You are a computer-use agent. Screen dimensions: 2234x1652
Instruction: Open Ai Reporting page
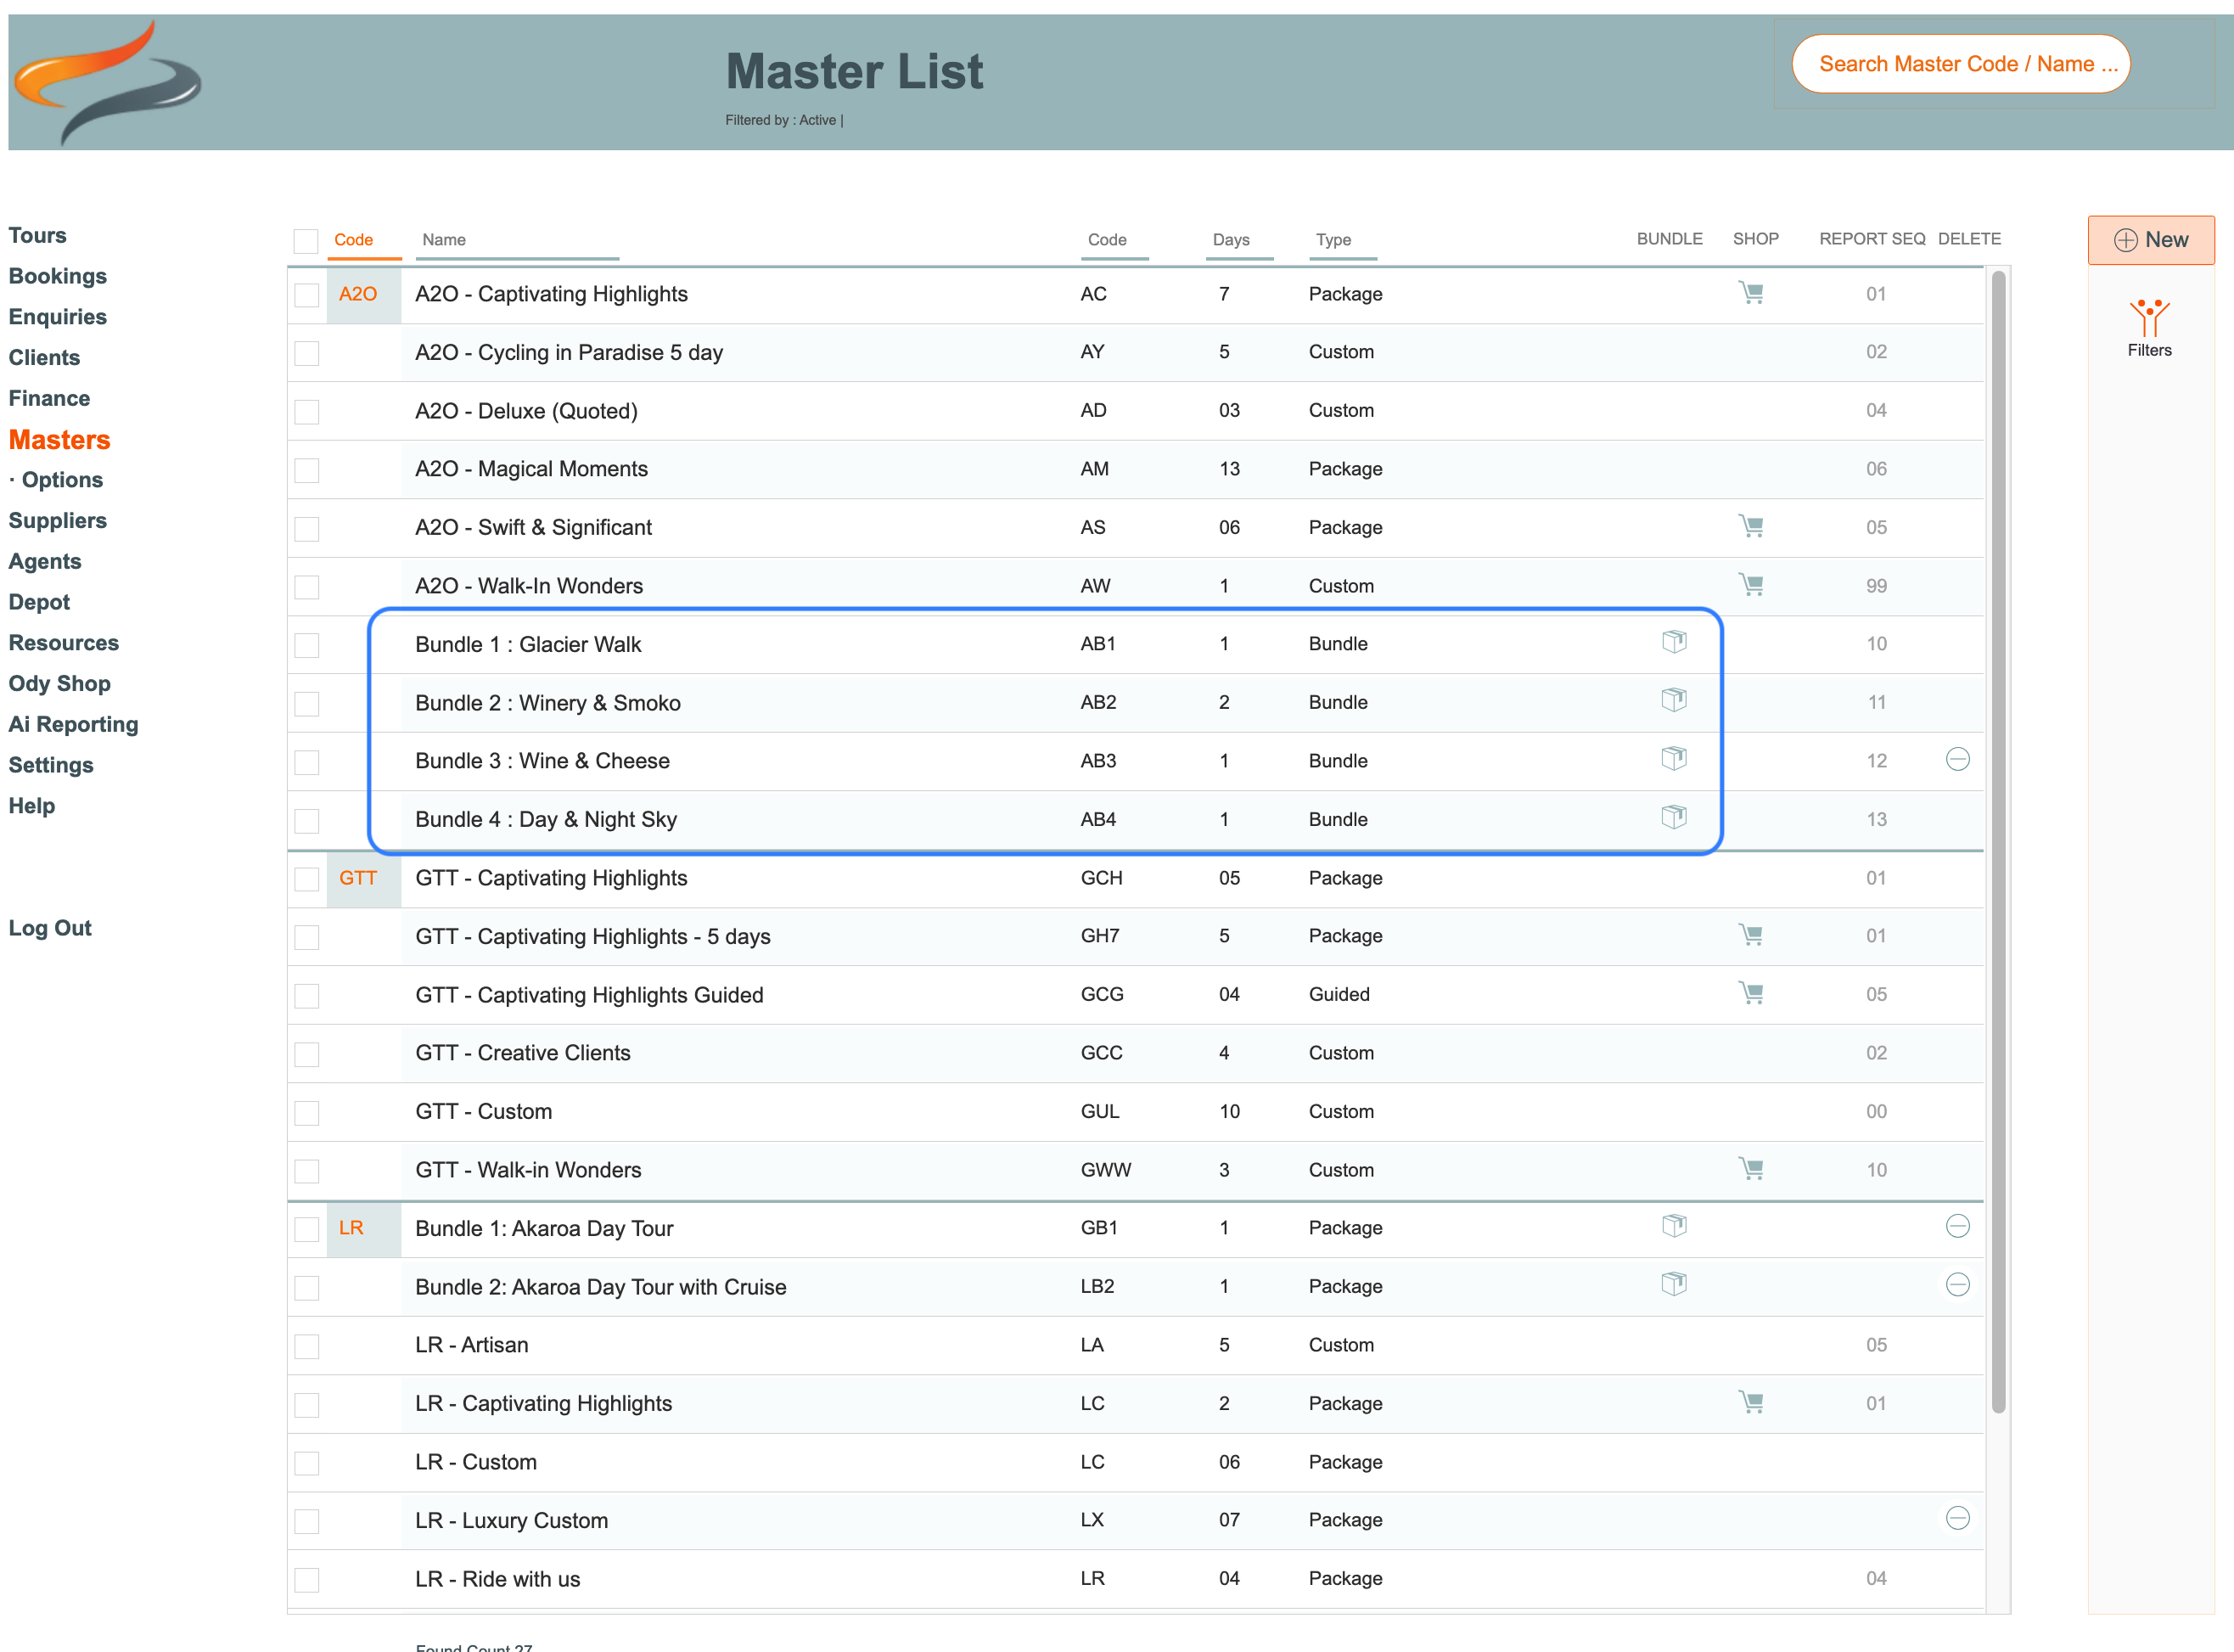click(x=73, y=724)
